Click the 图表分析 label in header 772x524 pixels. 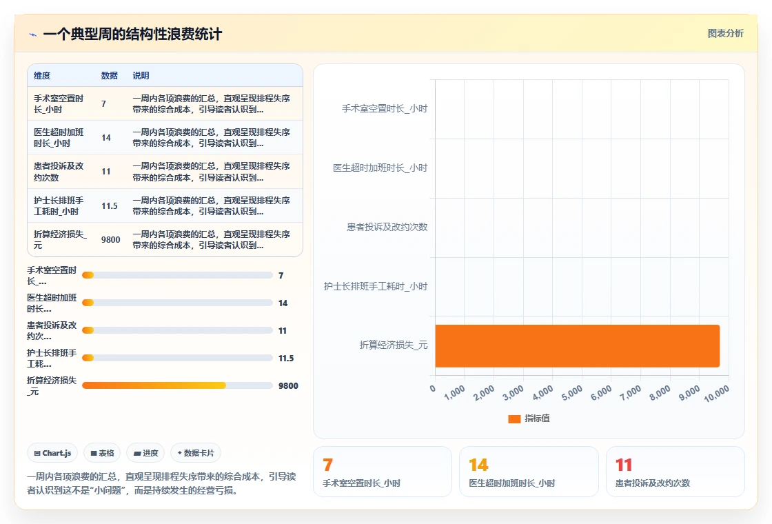725,34
